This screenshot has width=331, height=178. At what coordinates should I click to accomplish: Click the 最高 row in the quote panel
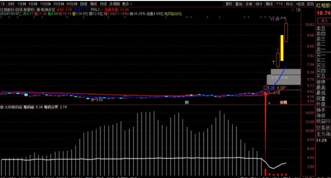coord(321,87)
